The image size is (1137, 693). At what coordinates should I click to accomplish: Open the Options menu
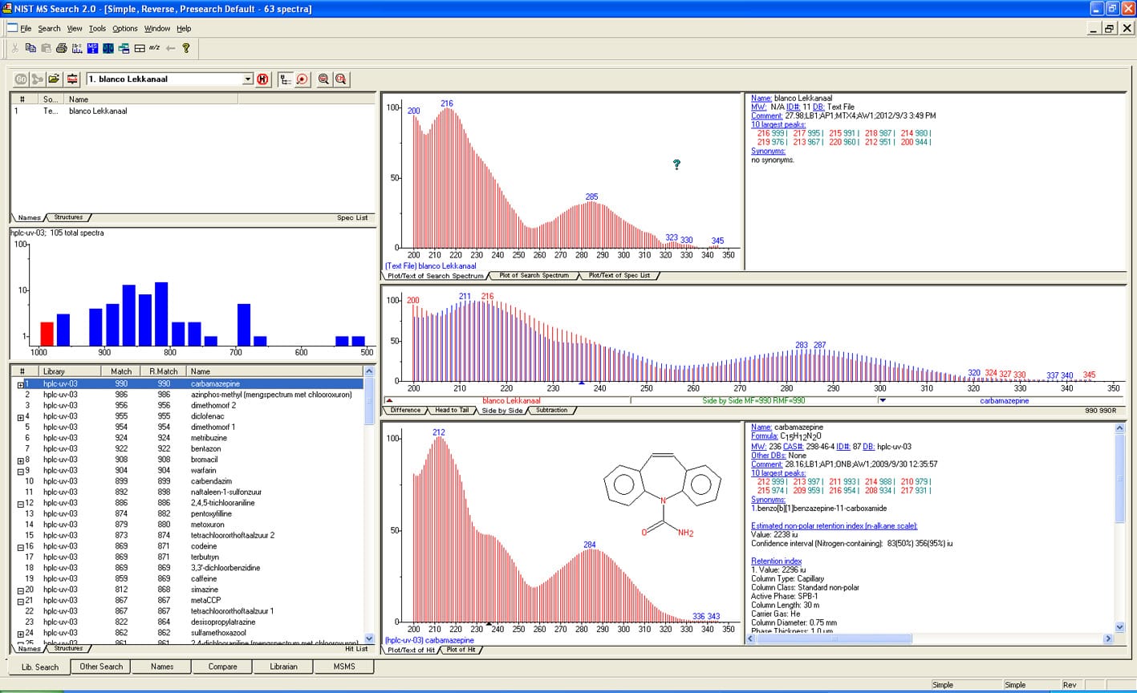125,29
